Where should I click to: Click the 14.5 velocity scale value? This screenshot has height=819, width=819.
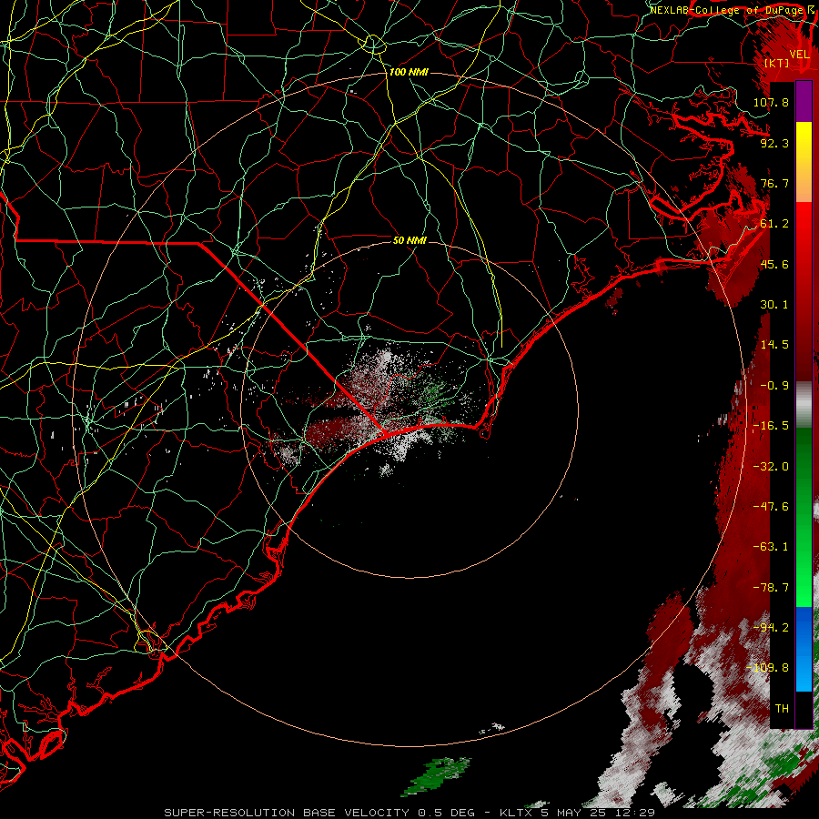(774, 345)
